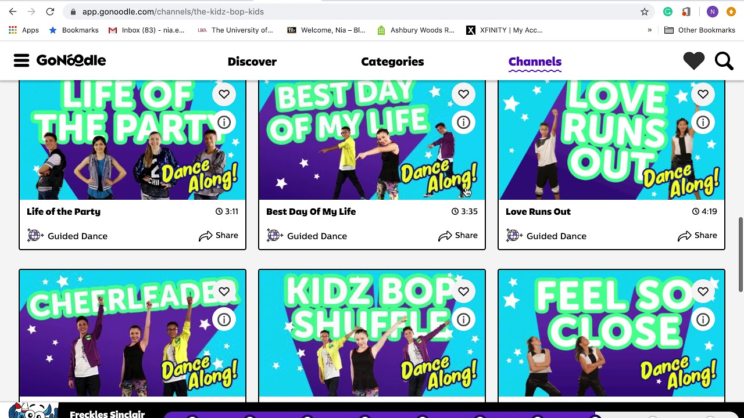
Task: Open the Apps bookmarks shortcut
Action: click(x=24, y=30)
